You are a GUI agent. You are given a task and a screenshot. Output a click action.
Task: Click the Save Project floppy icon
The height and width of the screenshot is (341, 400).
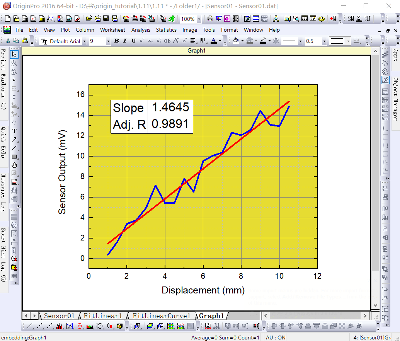tap(106, 19)
